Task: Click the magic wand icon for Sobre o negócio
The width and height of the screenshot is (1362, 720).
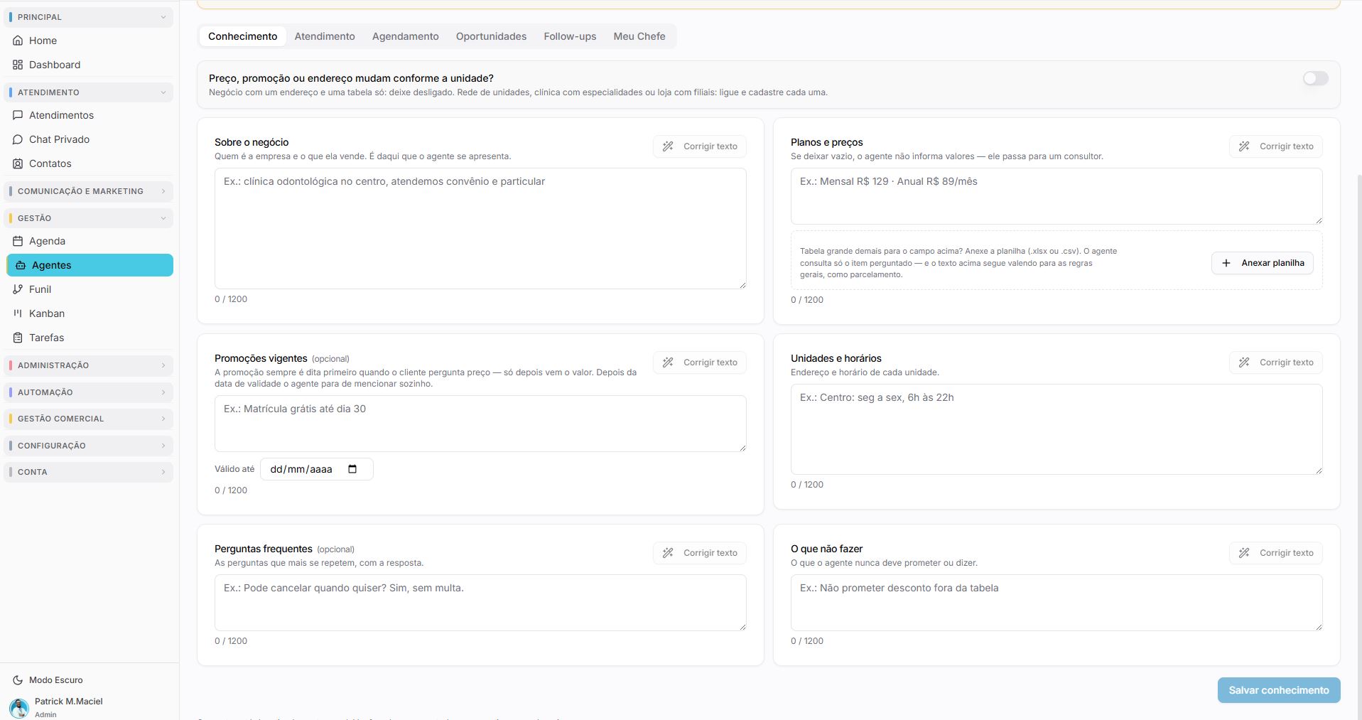Action: pos(668,146)
